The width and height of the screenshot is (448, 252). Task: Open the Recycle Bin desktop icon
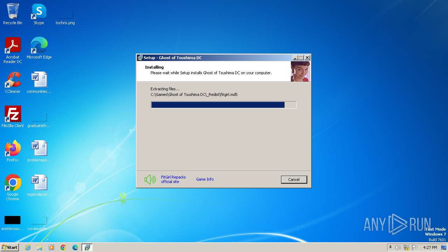(13, 14)
